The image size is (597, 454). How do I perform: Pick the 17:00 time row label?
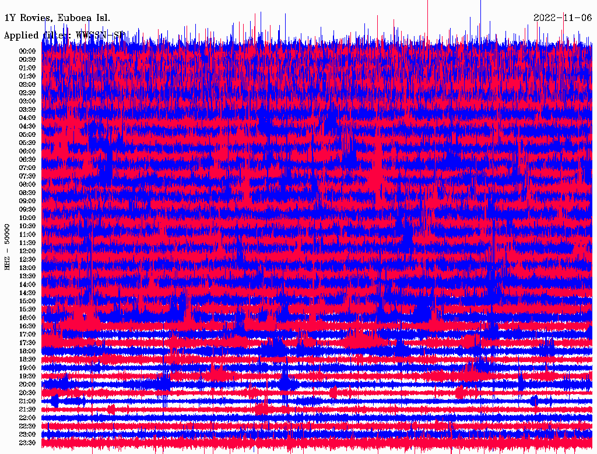(x=27, y=334)
